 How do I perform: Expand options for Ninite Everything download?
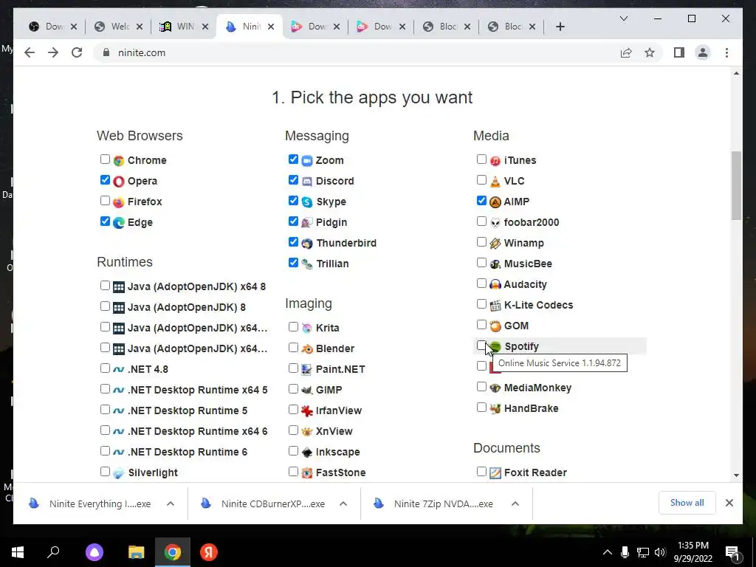[171, 504]
